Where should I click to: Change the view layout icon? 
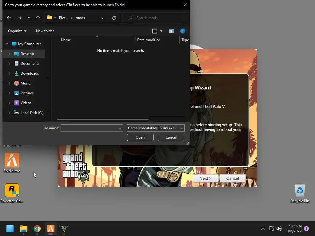pos(155,31)
